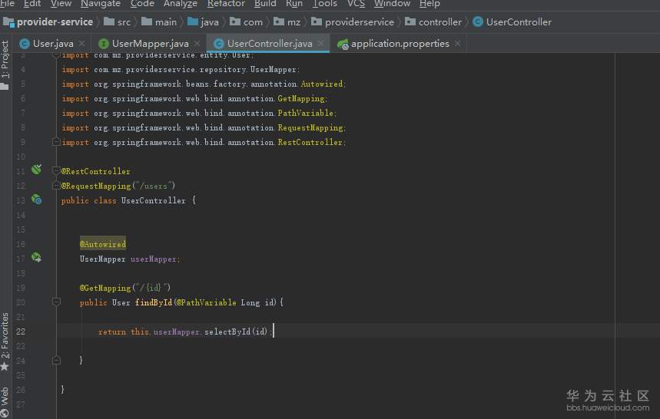This screenshot has width=660, height=419.
Task: Click the Spring bean gutter icon beside @RestController
Action: [x=36, y=170]
